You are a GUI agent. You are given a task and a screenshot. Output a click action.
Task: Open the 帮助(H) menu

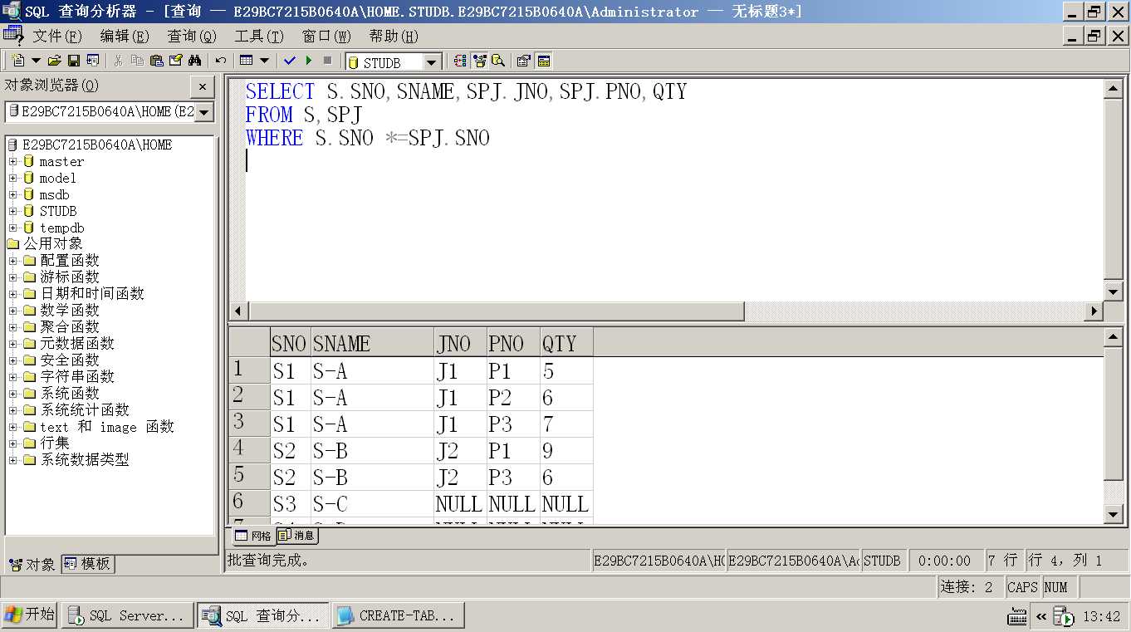pyautogui.click(x=394, y=37)
